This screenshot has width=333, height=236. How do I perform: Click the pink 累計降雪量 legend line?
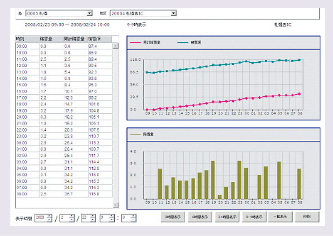pos(136,42)
